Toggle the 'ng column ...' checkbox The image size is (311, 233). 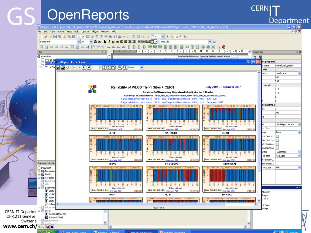278,144
